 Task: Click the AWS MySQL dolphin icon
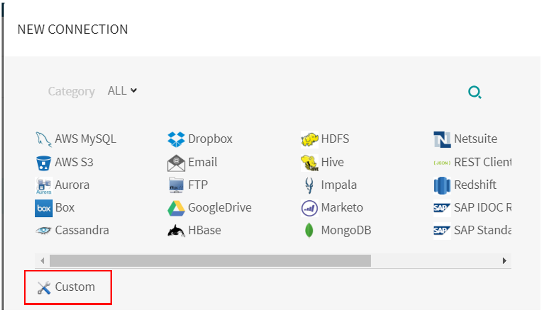43,139
